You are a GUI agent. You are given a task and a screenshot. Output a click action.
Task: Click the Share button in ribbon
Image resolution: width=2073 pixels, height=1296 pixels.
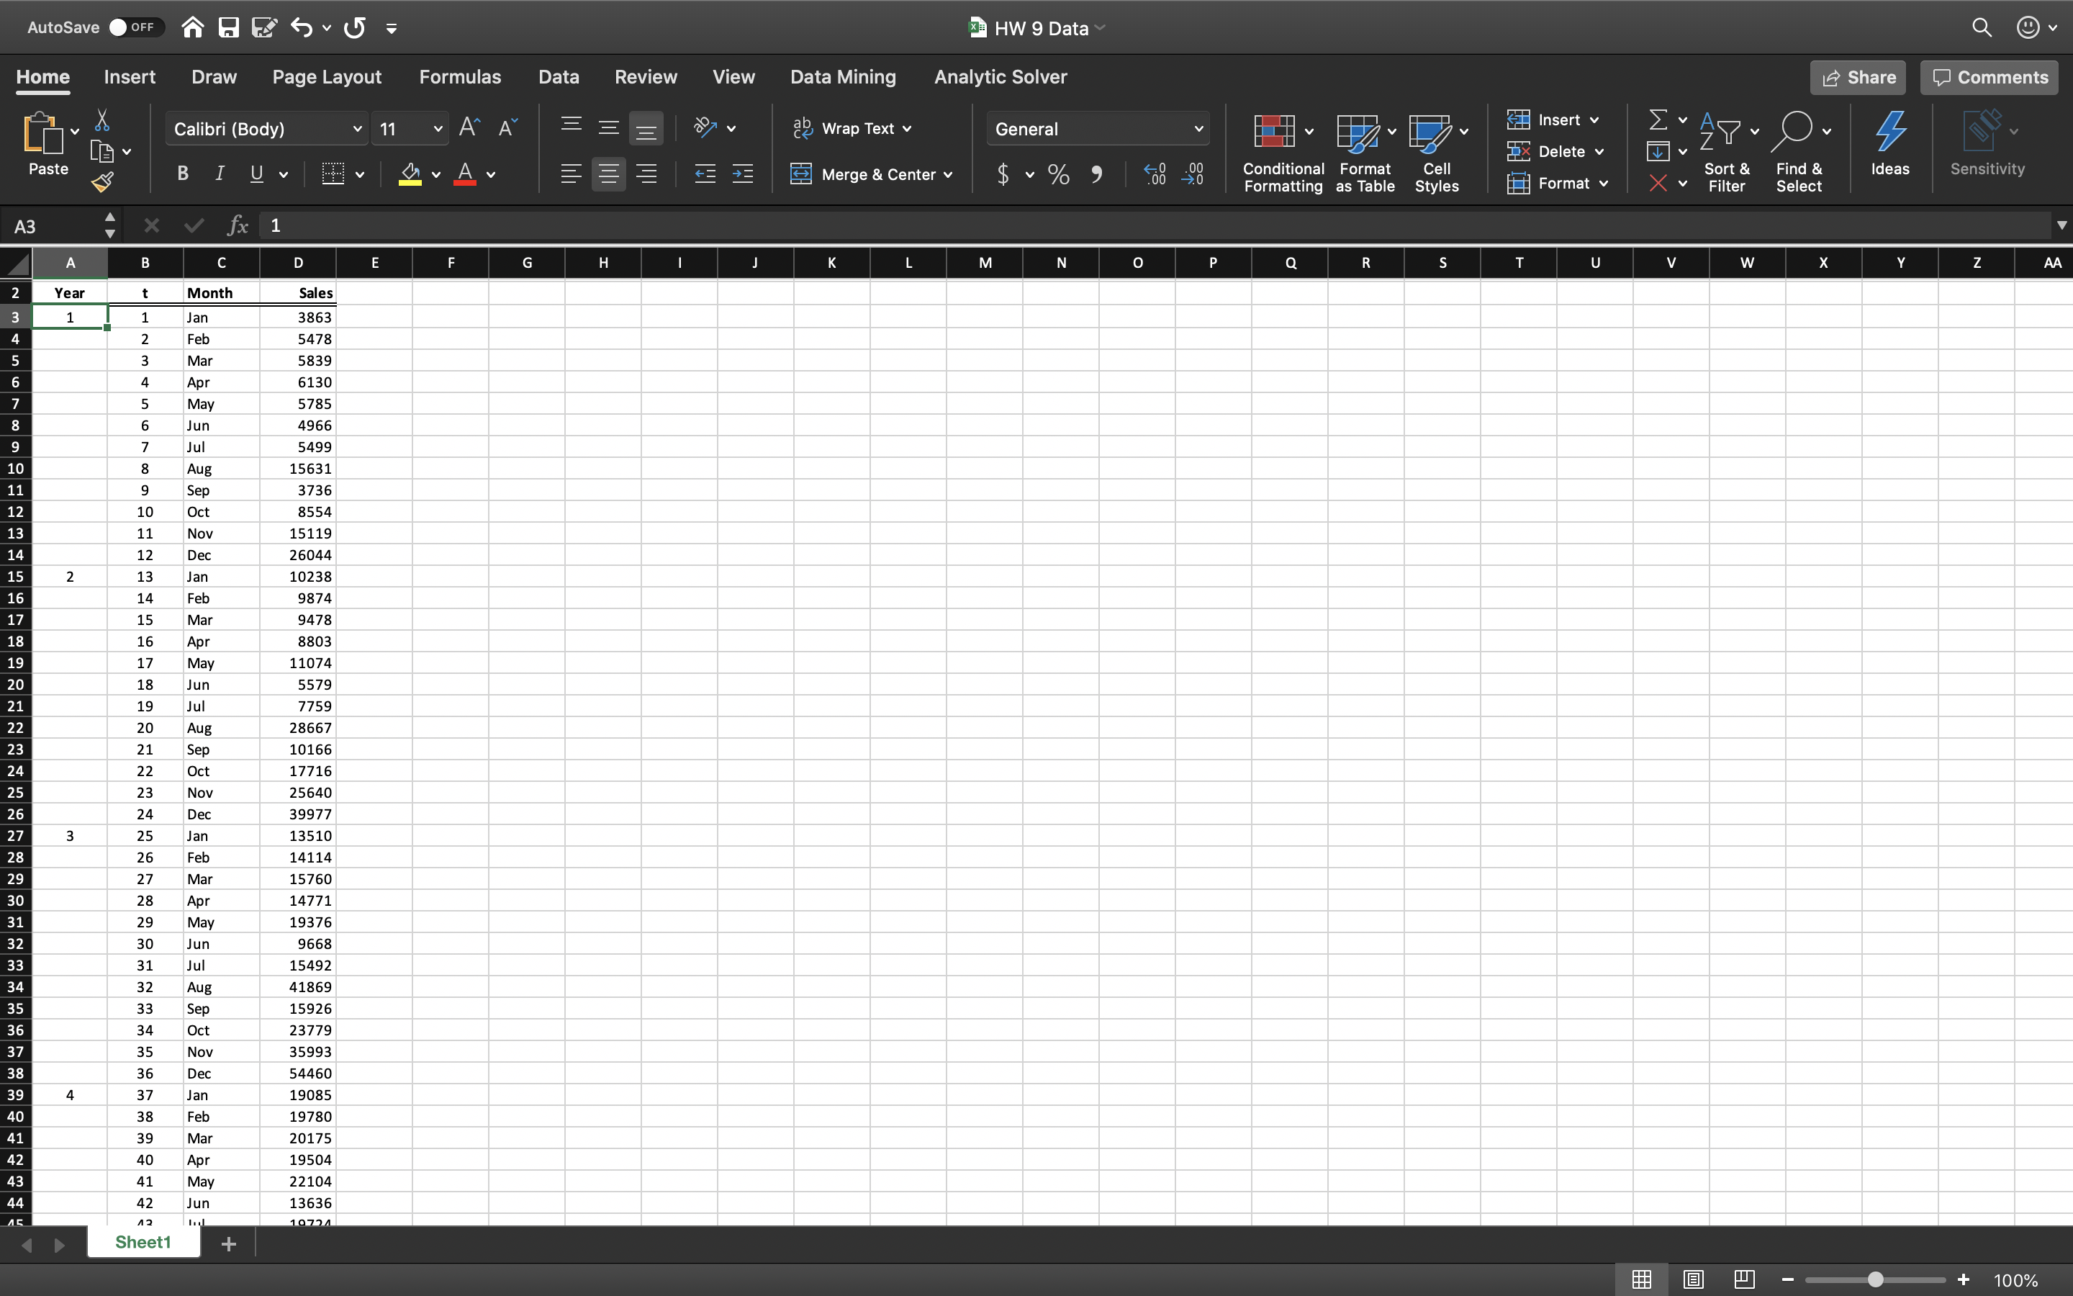(1856, 76)
